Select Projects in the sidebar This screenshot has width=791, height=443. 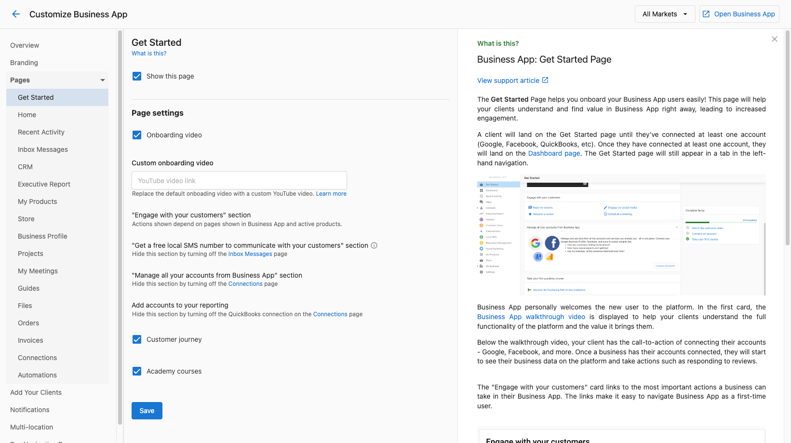point(57,254)
